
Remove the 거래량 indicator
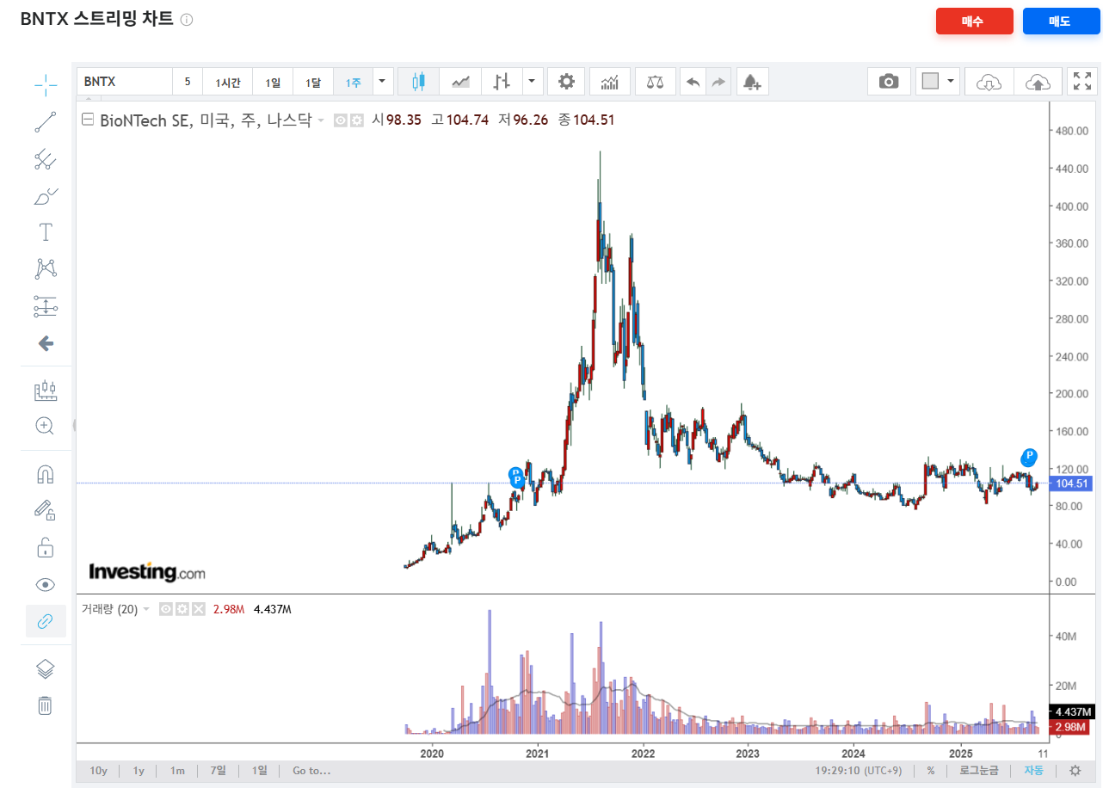tap(199, 609)
